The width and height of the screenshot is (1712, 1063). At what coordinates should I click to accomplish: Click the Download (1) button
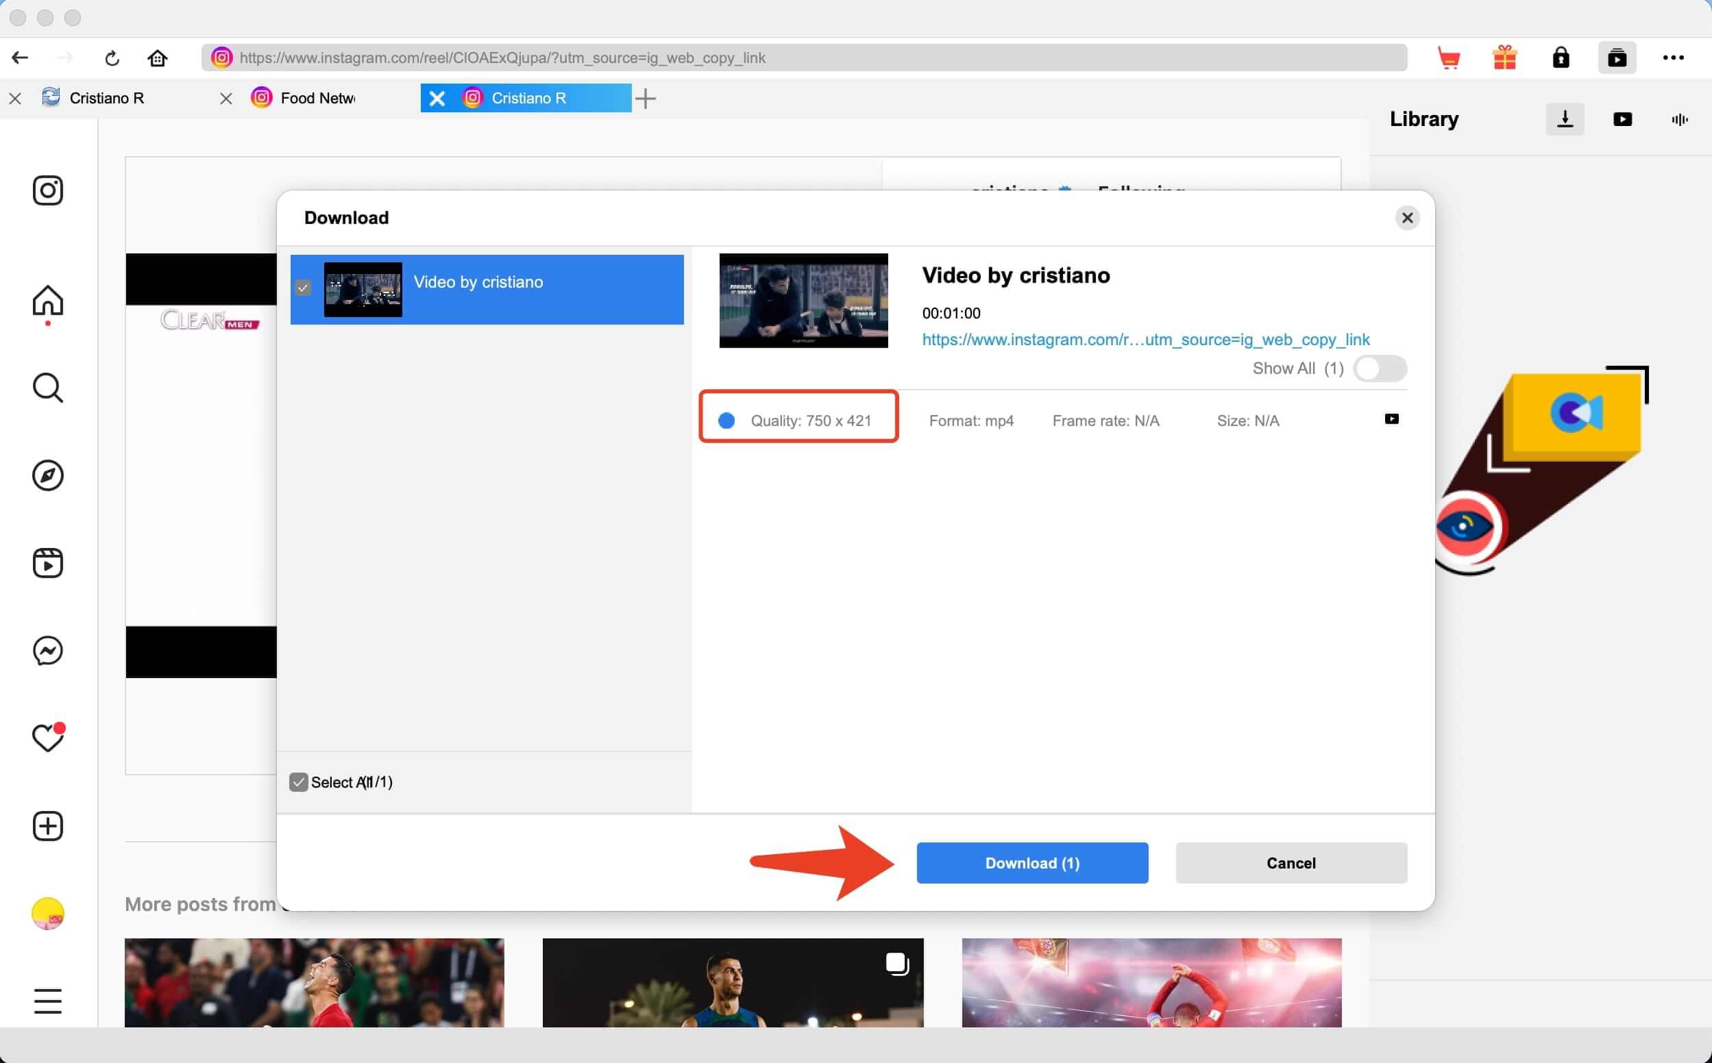(x=1032, y=862)
